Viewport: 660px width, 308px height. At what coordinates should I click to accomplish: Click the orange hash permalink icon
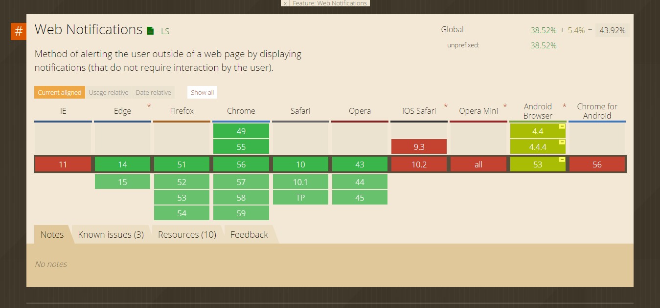tap(19, 31)
